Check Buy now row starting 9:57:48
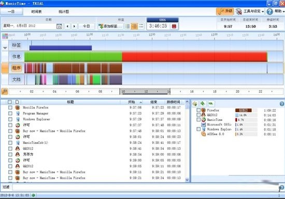Image resolution: width=285 pixels, height=199 pixels. pyautogui.click(x=10, y=131)
